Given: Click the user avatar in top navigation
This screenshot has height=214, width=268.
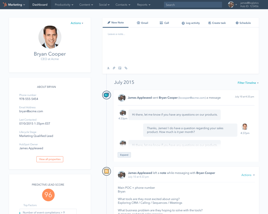Looking at the screenshot, I should point(231,5).
